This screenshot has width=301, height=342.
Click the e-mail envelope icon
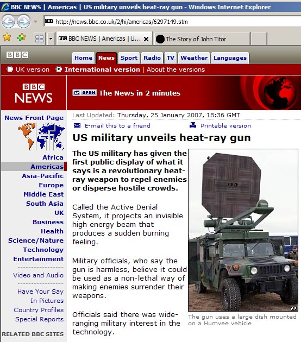click(x=77, y=125)
